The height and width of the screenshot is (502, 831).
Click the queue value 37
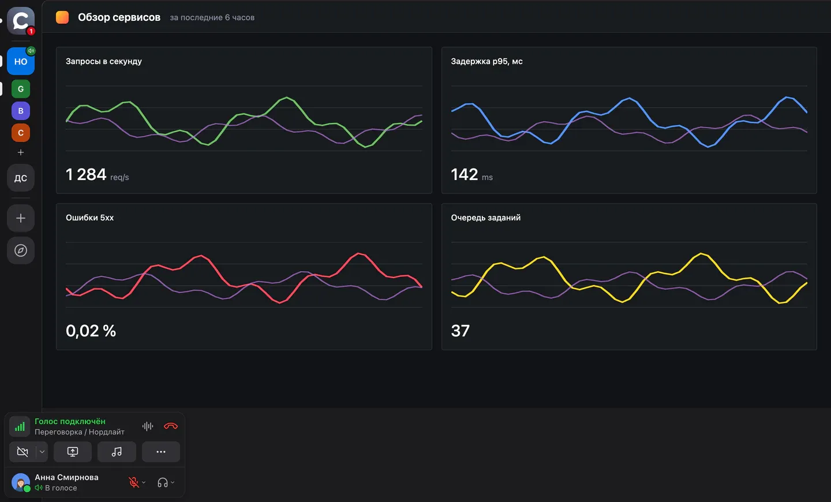(x=460, y=331)
